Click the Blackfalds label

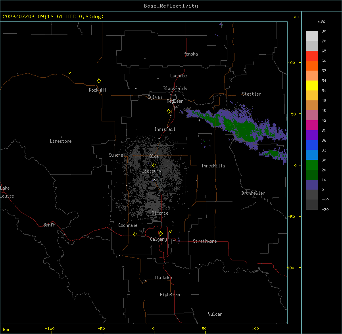point(175,88)
